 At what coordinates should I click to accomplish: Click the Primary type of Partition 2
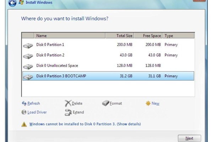tap(171, 55)
